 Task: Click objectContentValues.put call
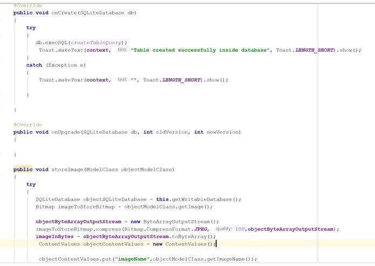coord(75,259)
